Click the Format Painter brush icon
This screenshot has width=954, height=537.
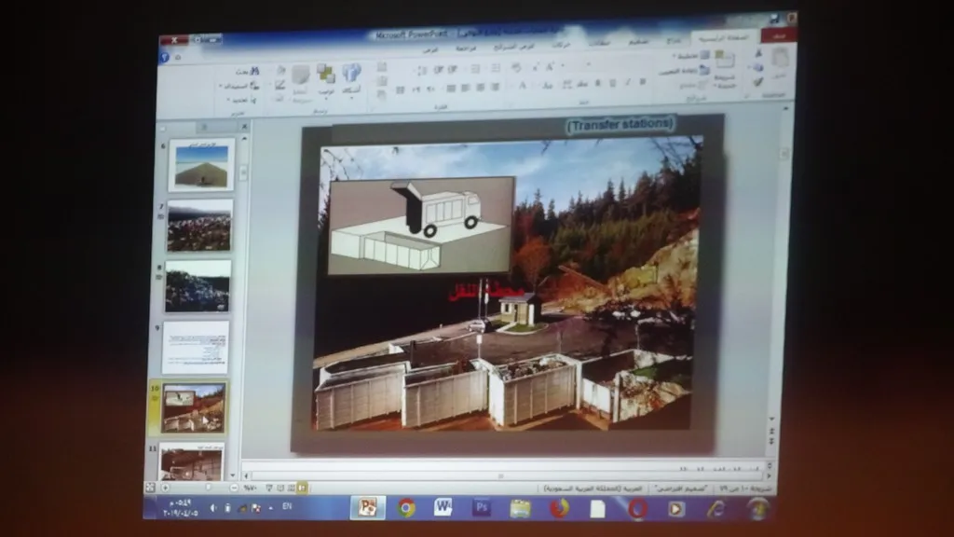pos(758,81)
